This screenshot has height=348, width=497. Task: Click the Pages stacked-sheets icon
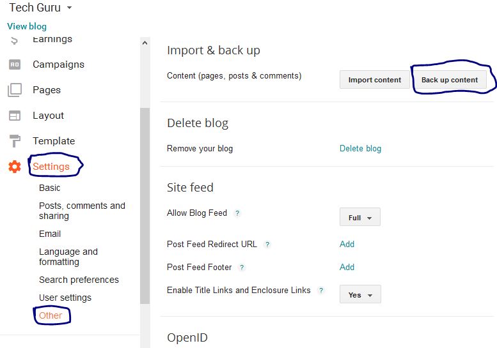15,90
